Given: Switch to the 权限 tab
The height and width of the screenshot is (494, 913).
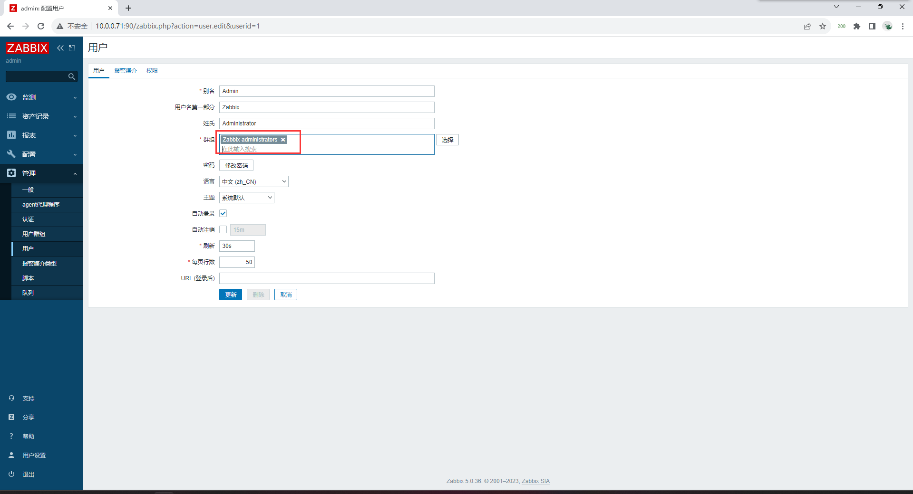Looking at the screenshot, I should tap(152, 71).
